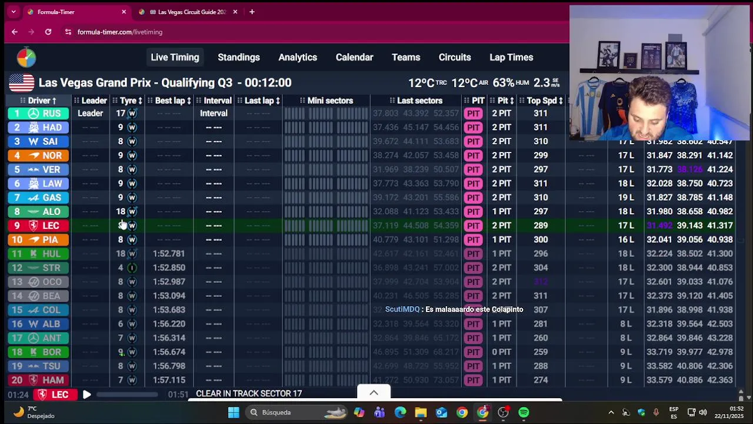Expand the bottom panel chevron
Screen dimensions: 753x424
click(374, 393)
